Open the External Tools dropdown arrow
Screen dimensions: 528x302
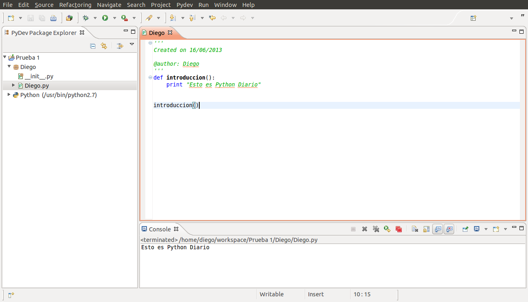point(134,18)
